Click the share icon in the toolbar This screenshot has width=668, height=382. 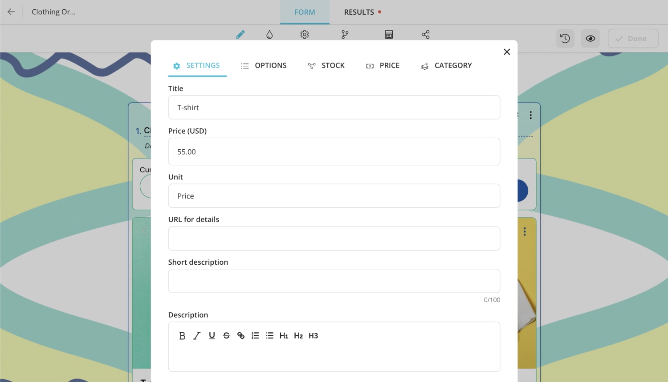(x=425, y=34)
